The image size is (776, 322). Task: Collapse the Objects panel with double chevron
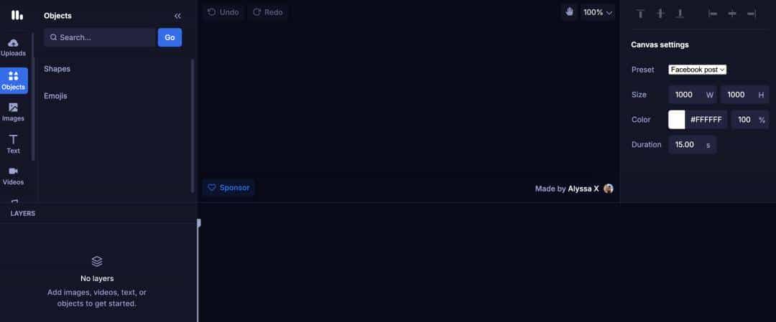(177, 16)
